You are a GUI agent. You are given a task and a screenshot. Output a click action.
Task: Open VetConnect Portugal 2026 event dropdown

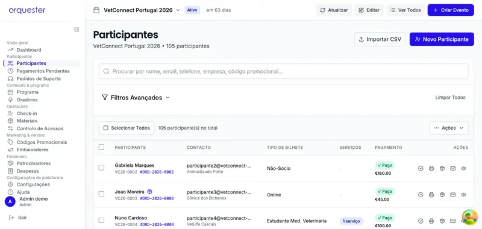coord(142,10)
